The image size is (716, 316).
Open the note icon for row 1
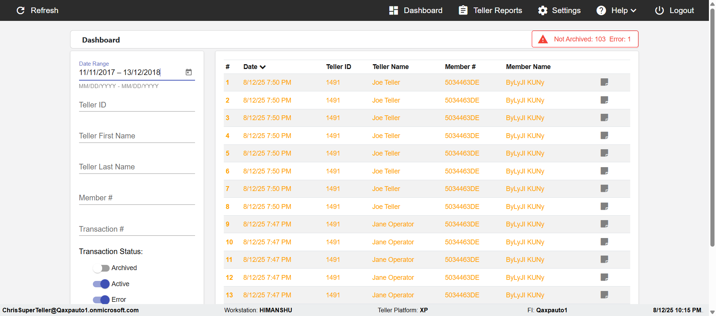(x=604, y=82)
